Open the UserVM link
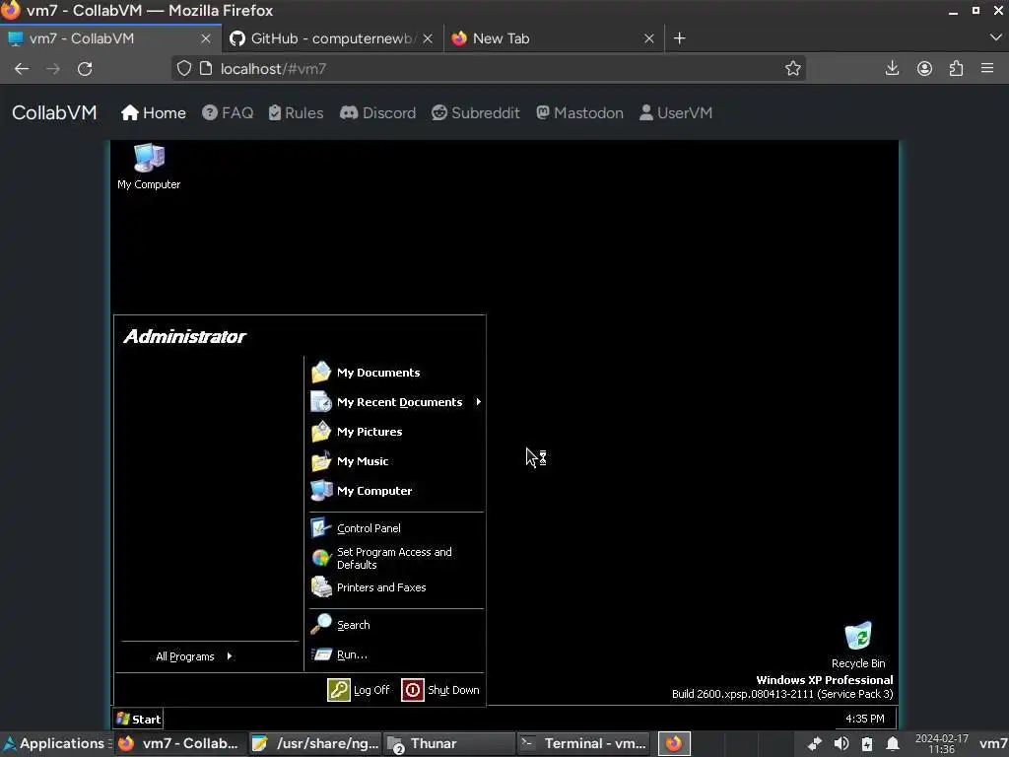1009x757 pixels. (676, 112)
